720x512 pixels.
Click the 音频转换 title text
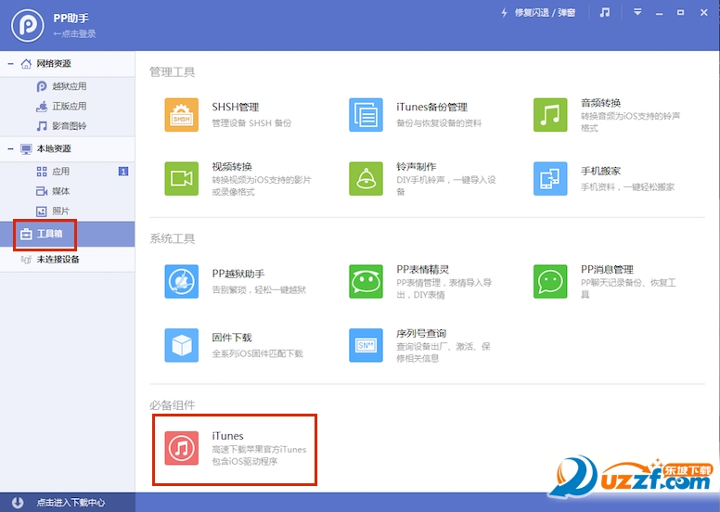coord(600,103)
